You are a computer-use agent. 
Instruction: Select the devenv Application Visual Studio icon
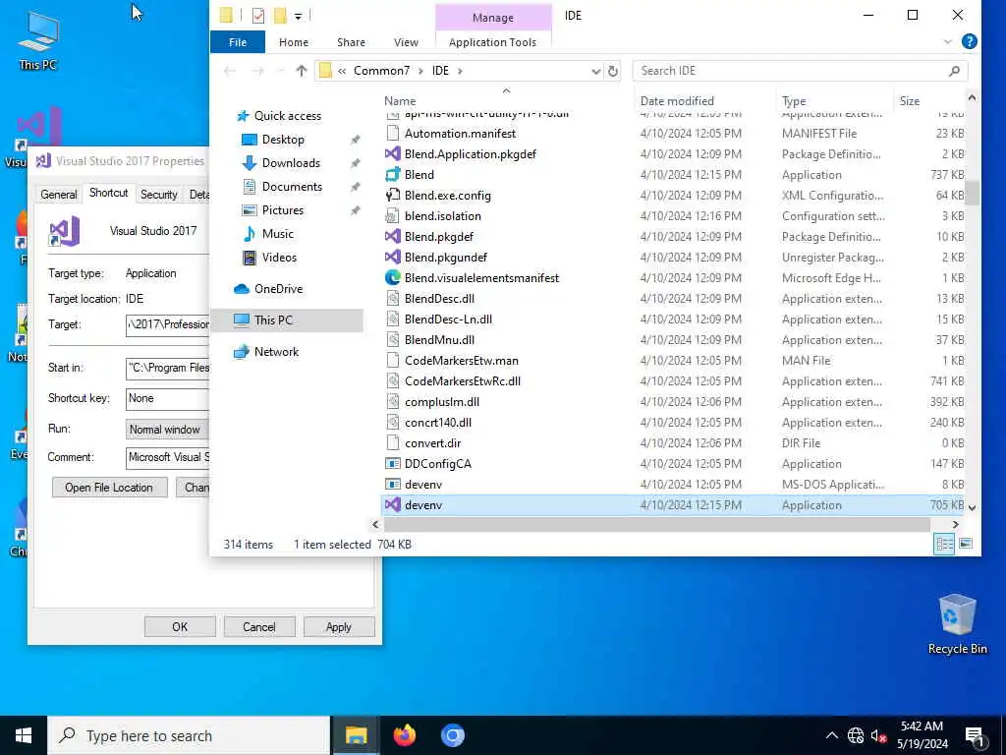tap(393, 504)
